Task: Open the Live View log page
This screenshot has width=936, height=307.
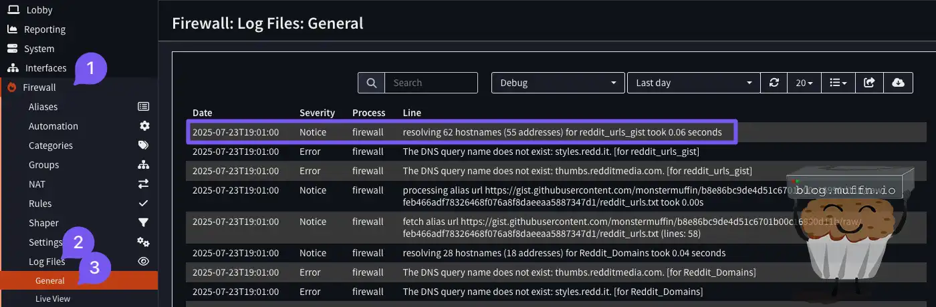Action: click(53, 299)
